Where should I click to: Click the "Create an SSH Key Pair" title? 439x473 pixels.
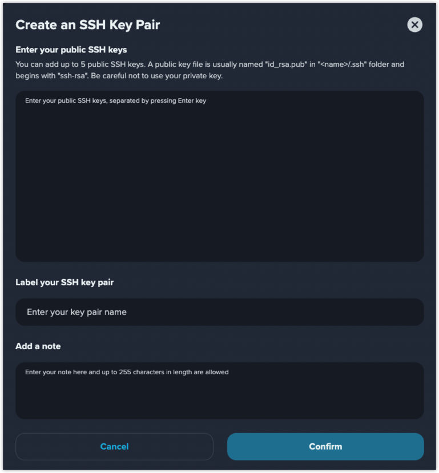[87, 25]
